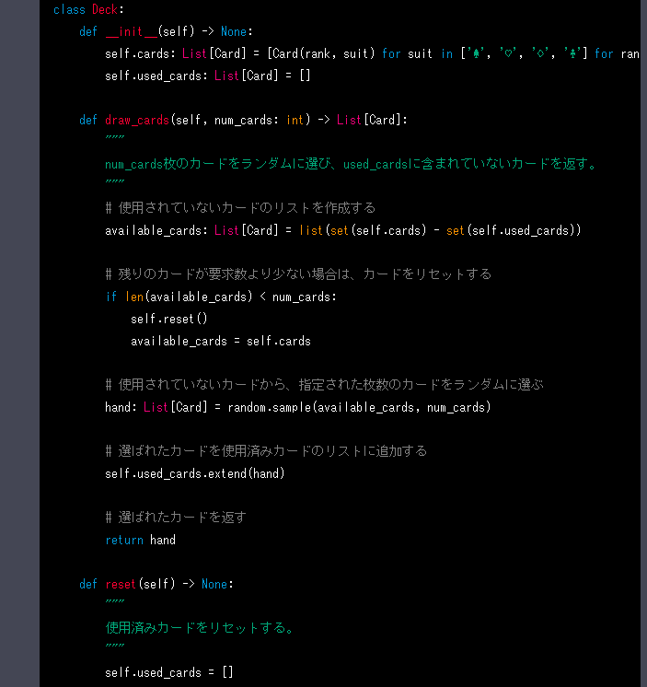Click the 'class Deck:' line

click(x=88, y=9)
